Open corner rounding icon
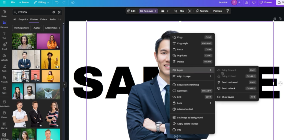The image size is (284, 140). pos(168,11)
